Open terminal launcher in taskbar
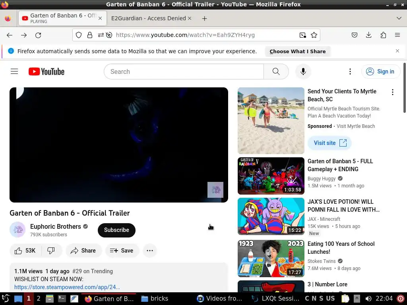 tap(62, 299)
